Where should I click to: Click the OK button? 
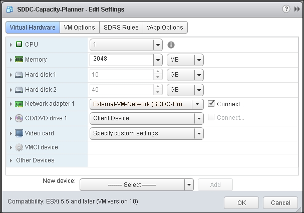coord(241,202)
